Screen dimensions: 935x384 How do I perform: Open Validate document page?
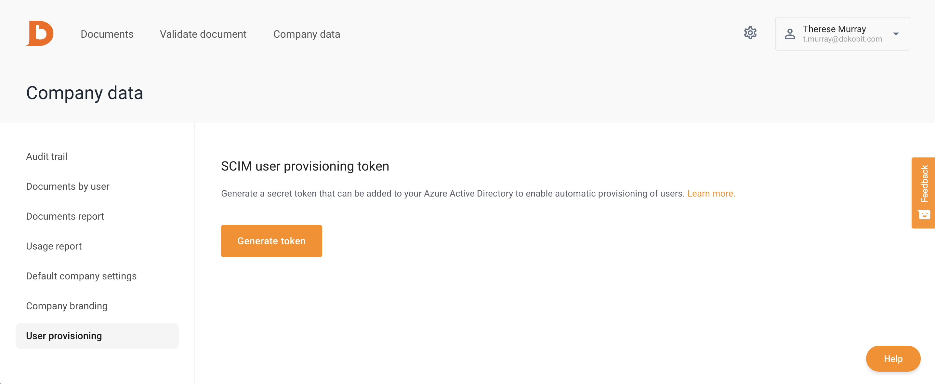pyautogui.click(x=203, y=34)
